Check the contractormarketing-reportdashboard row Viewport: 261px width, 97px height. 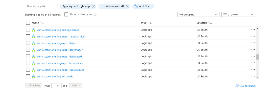(x=28, y=56)
